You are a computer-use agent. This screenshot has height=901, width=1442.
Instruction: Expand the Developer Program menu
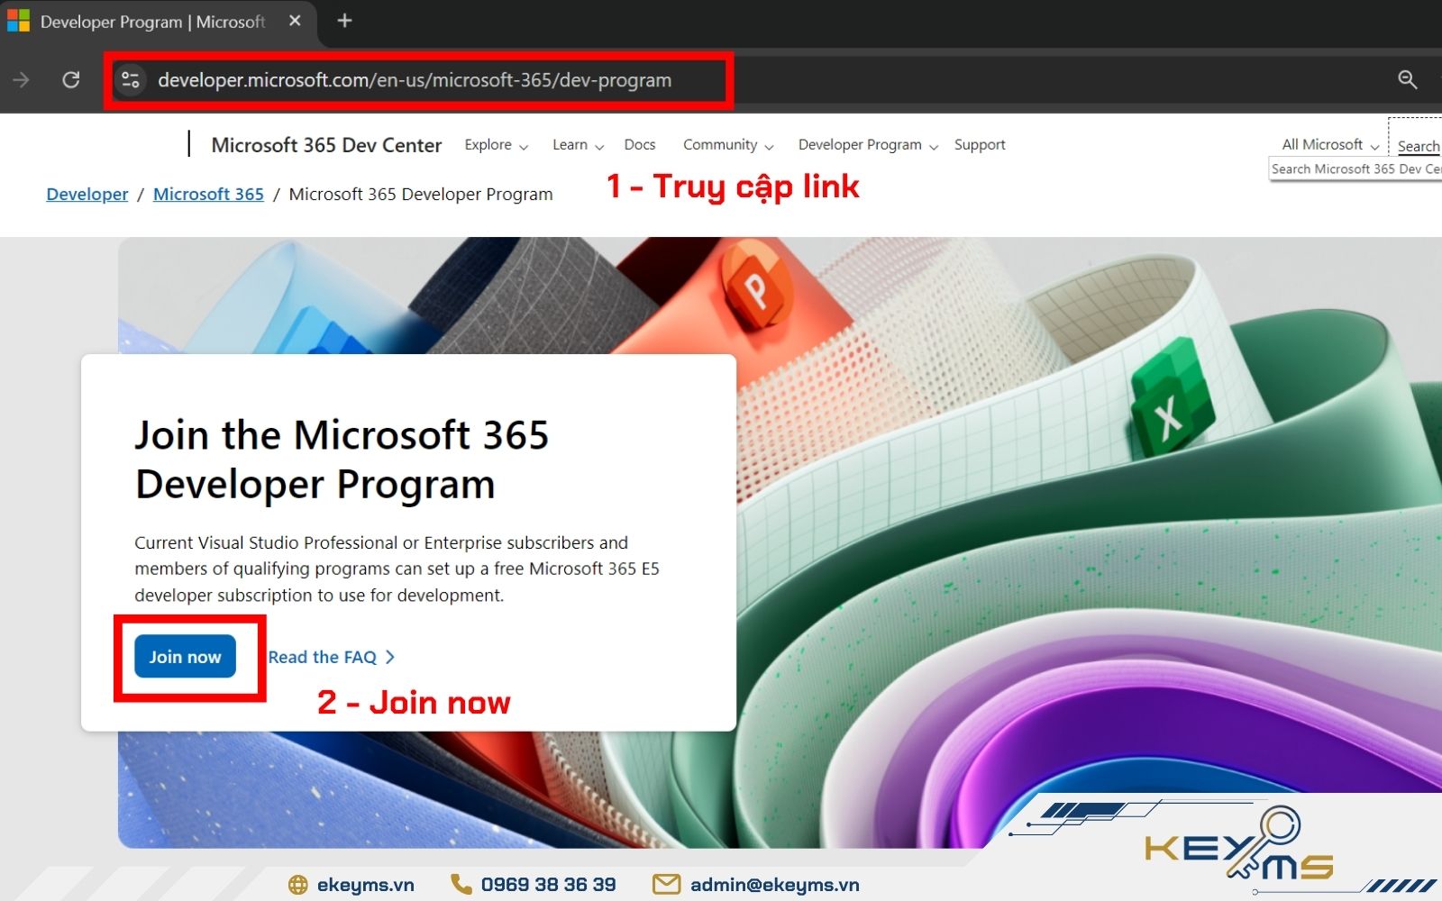click(x=868, y=145)
